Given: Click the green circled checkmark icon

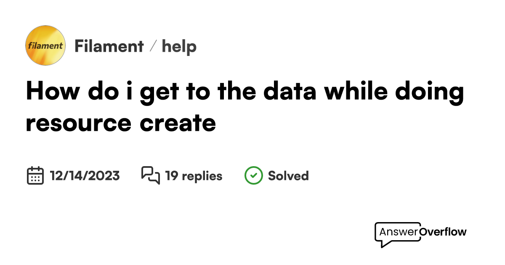Looking at the screenshot, I should tap(253, 175).
